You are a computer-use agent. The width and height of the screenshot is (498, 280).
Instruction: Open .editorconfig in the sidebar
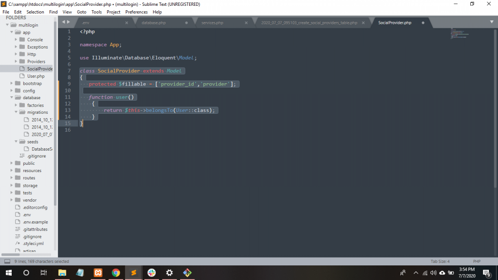coord(35,207)
